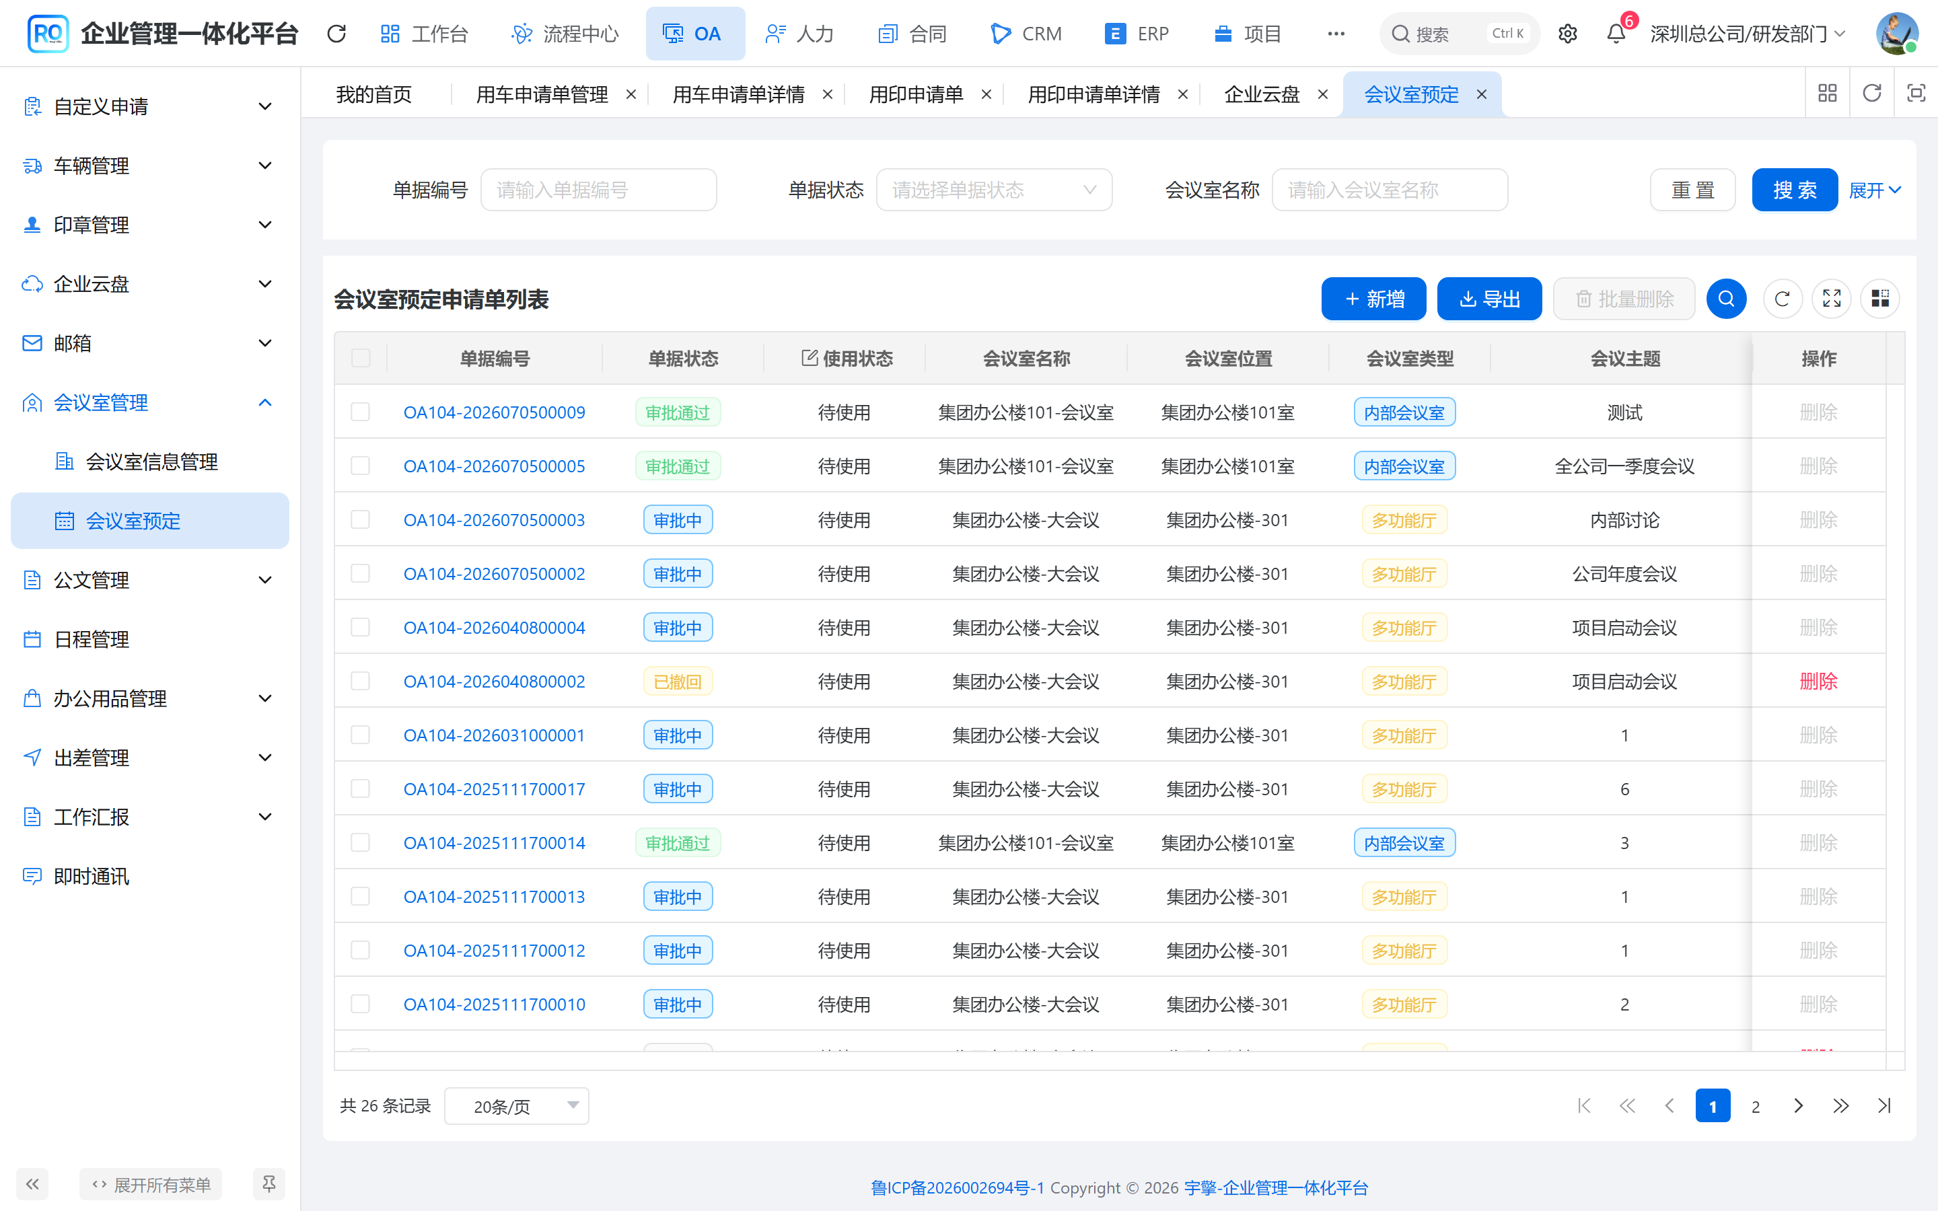Go to next page arrow
Image resolution: width=1938 pixels, height=1211 pixels.
coord(1799,1106)
